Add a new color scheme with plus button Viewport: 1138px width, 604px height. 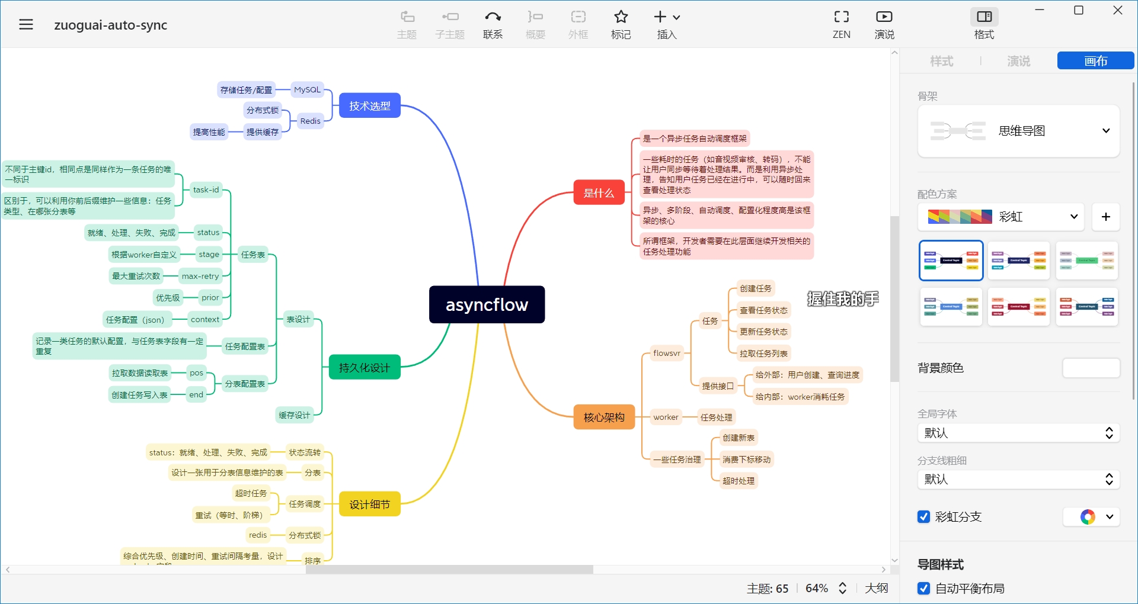click(x=1105, y=217)
